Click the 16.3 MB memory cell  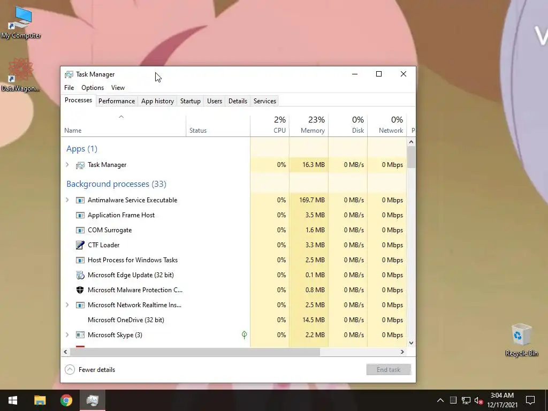pyautogui.click(x=309, y=165)
